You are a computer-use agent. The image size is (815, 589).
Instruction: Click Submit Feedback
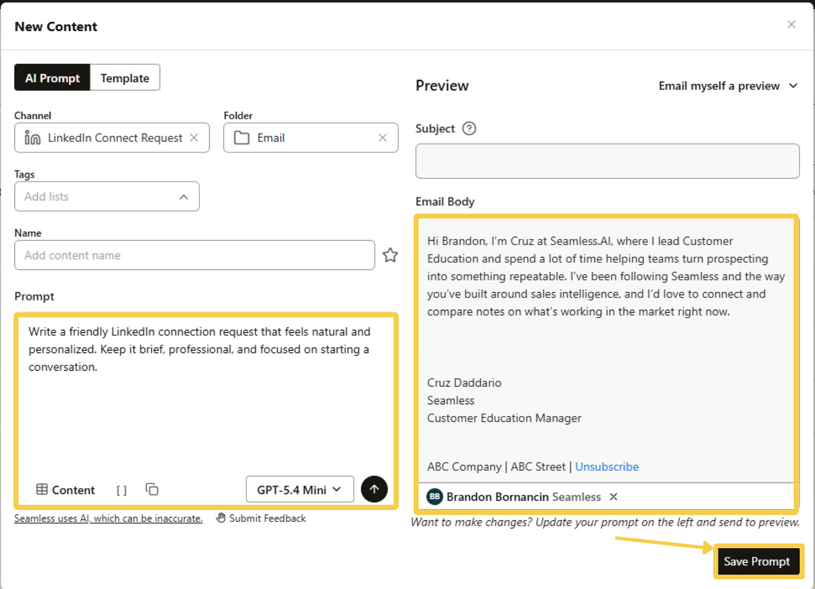click(x=261, y=518)
